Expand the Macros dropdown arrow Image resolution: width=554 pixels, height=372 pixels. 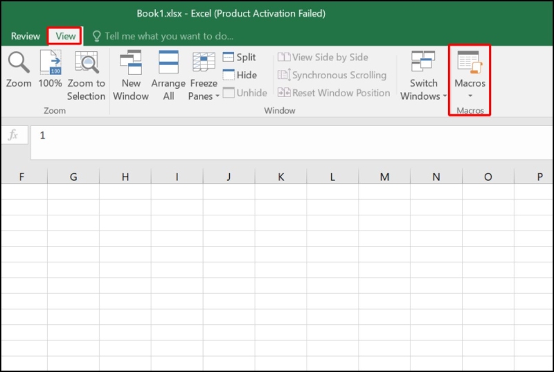tap(470, 96)
